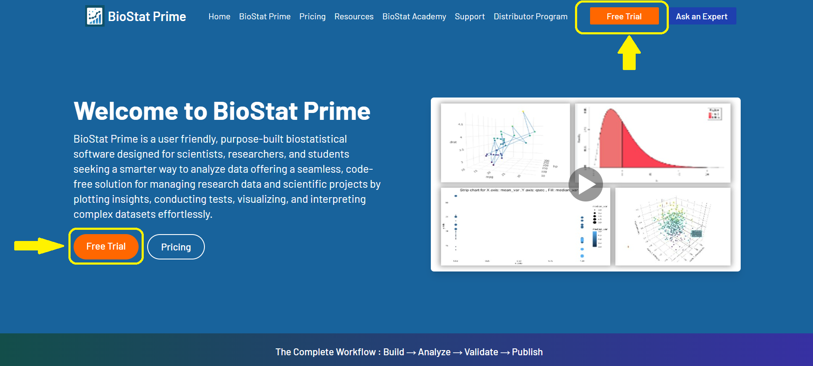Click the 3D line plot thumbnail

(505, 143)
